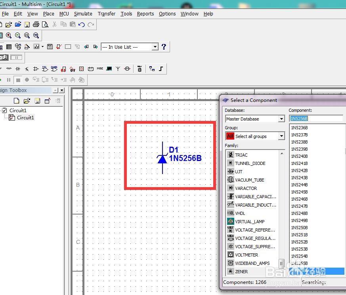Click the Redo arrow icon
The image size is (346, 295).
click(x=91, y=25)
